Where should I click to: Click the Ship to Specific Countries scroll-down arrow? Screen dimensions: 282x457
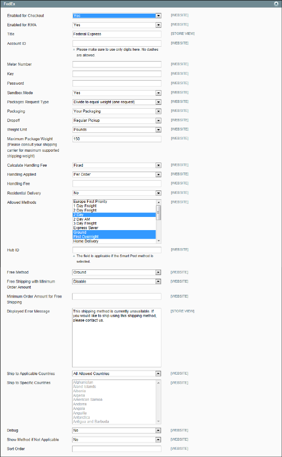pos(159,421)
